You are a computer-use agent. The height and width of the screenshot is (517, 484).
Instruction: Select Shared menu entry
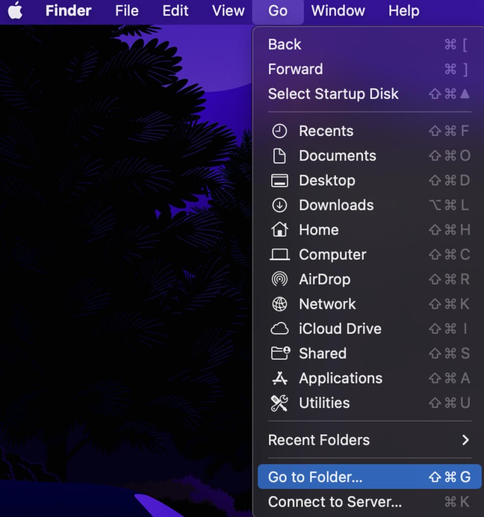tap(370, 354)
